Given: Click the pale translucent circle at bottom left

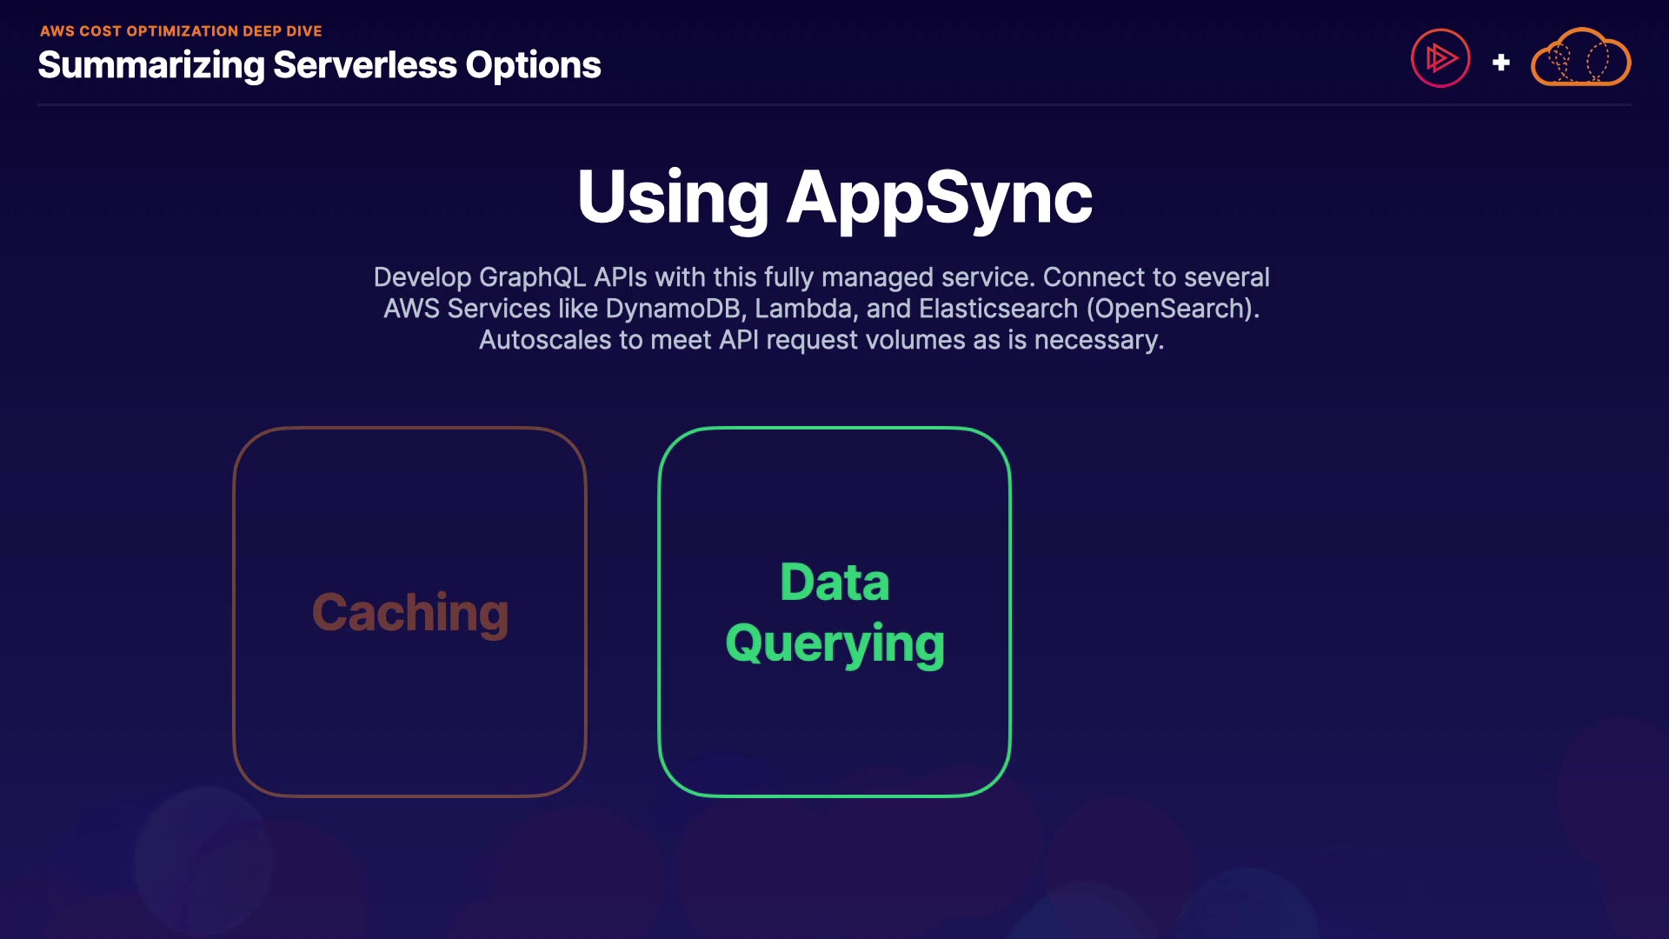Looking at the screenshot, I should coord(204,861).
